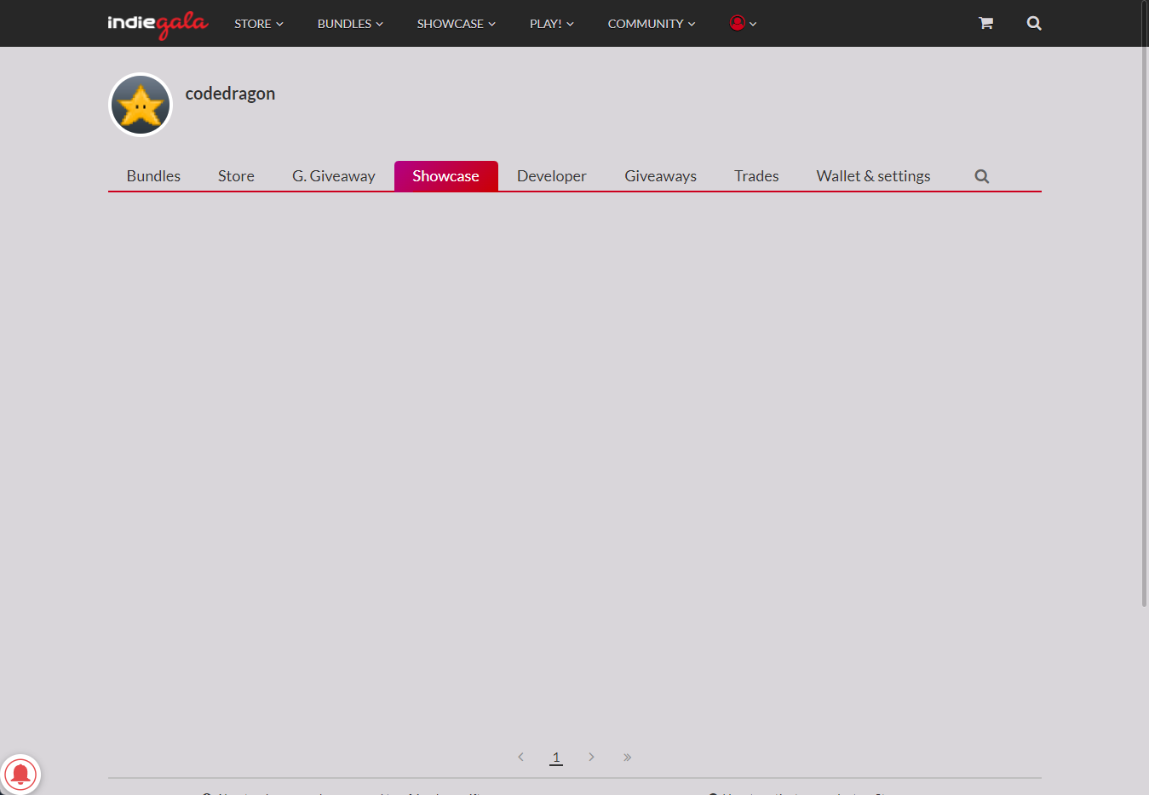Select the Showcase profile tab
This screenshot has height=795, width=1149.
pos(445,176)
